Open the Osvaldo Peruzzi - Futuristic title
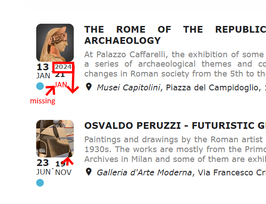The height and width of the screenshot is (204, 266). (175, 126)
